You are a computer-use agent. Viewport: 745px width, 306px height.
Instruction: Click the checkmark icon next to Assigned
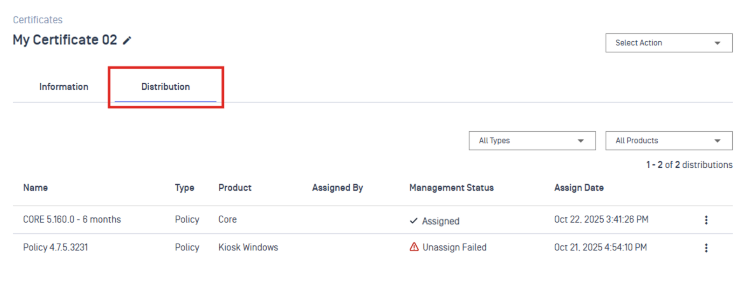(x=414, y=221)
